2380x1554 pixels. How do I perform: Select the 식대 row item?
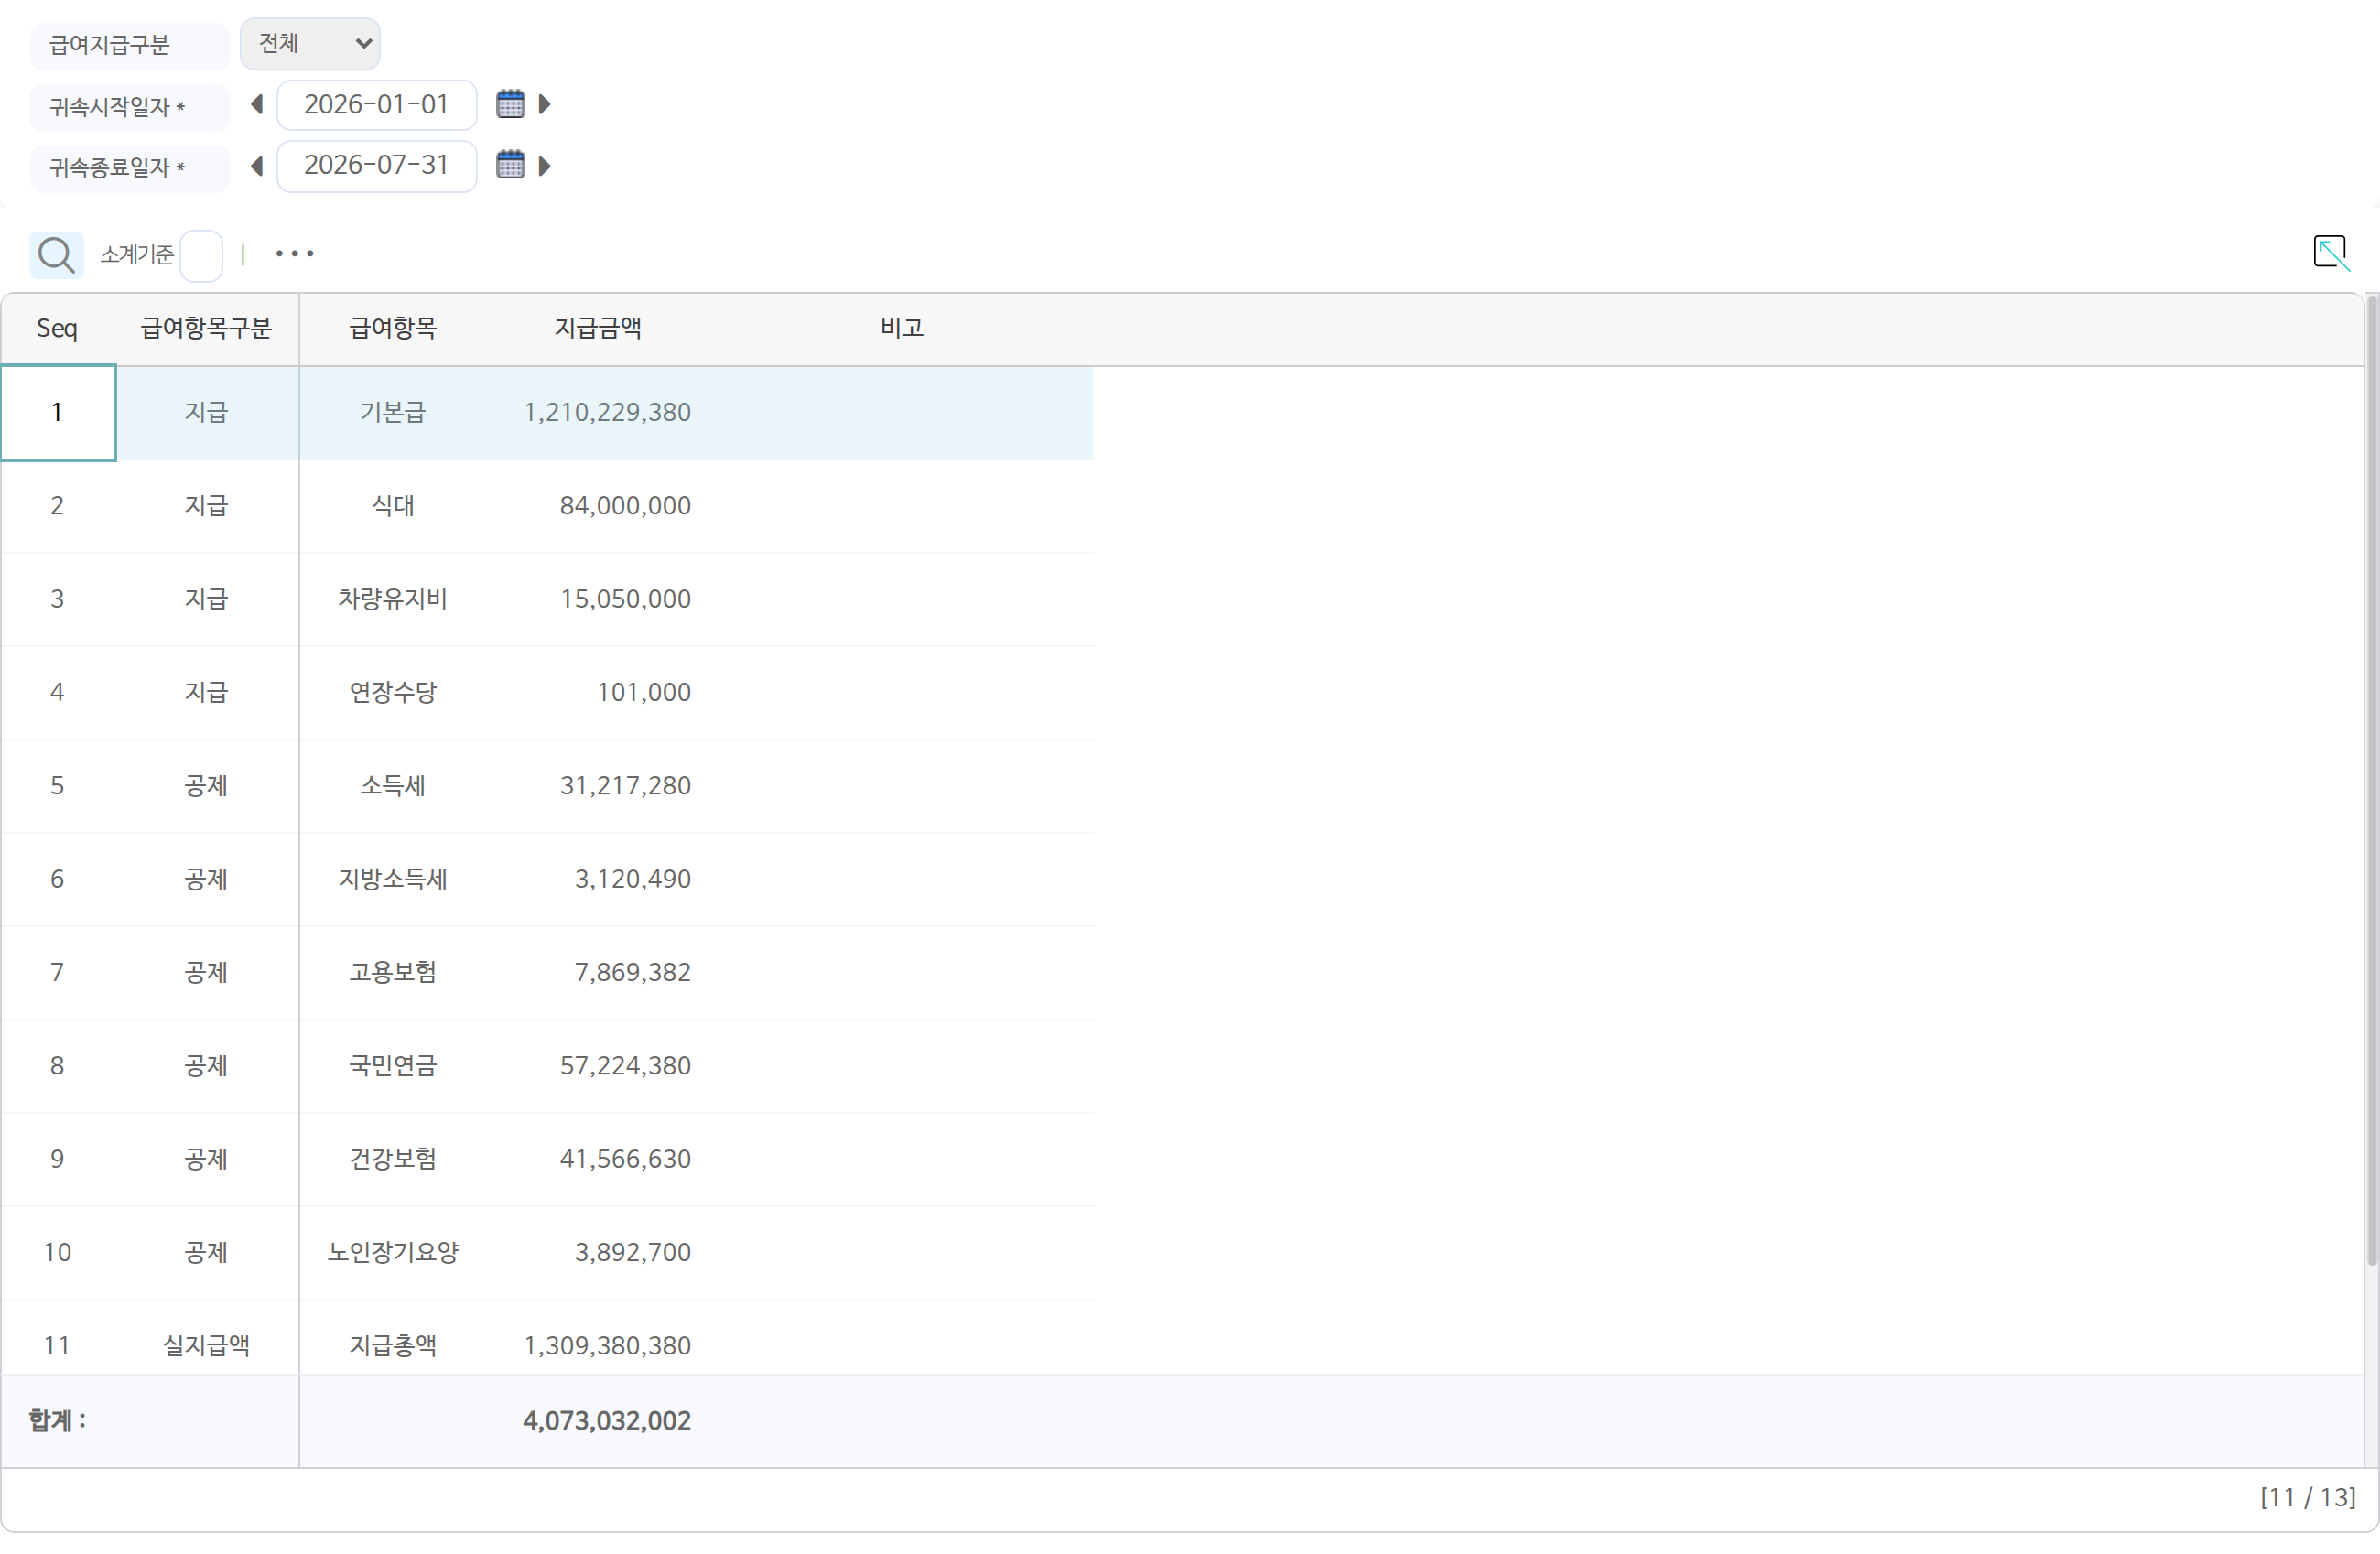(393, 506)
